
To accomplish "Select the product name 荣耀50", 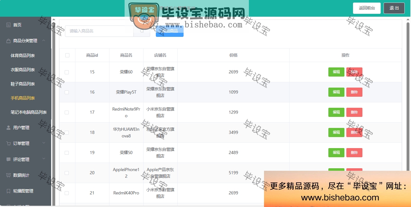I will (126, 153).
